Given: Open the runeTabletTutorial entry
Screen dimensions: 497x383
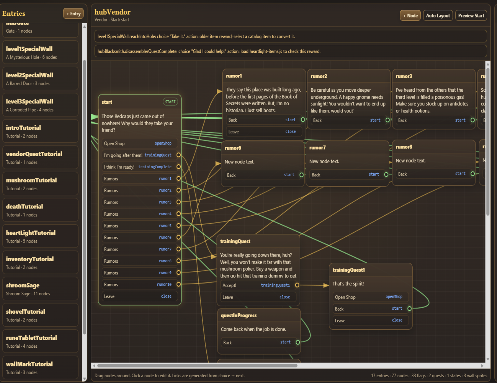Looking at the screenshot, I should coord(40,341).
